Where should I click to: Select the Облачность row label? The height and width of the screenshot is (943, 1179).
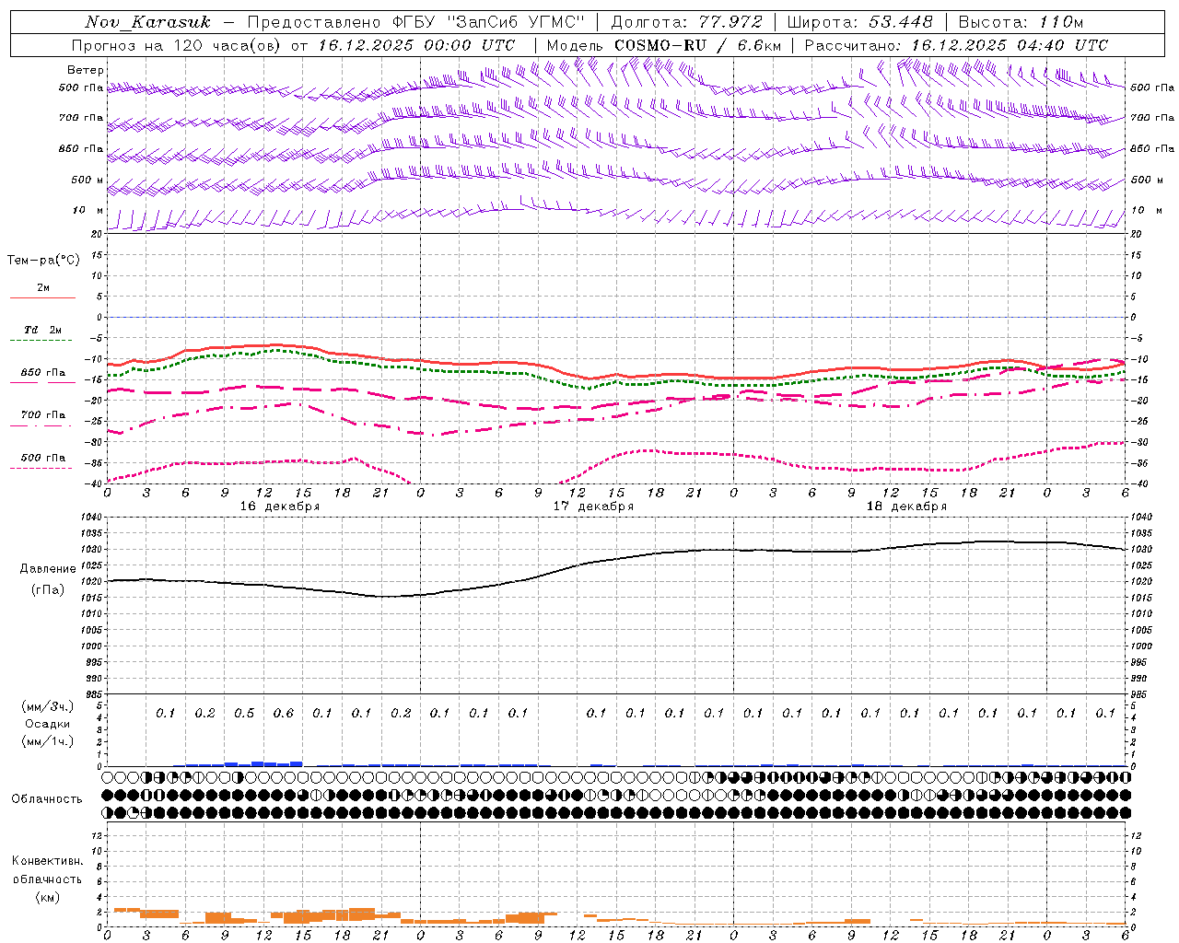point(47,798)
